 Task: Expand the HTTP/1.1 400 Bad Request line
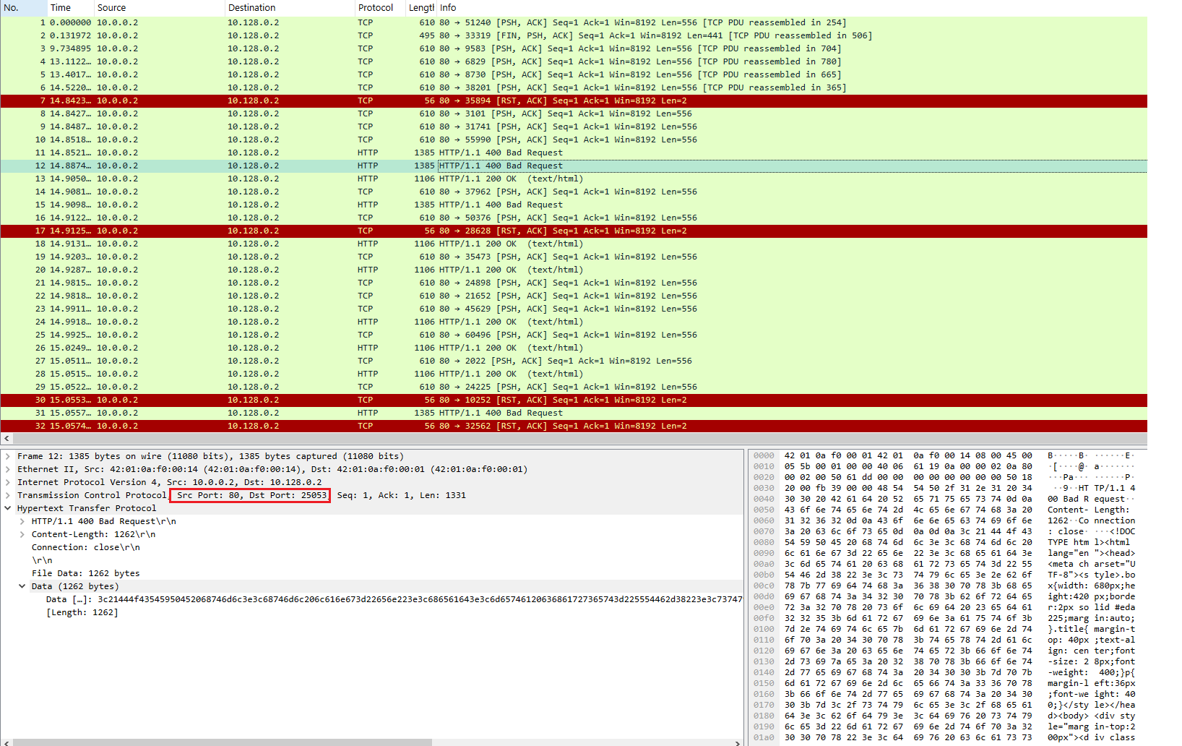pyautogui.click(x=22, y=521)
